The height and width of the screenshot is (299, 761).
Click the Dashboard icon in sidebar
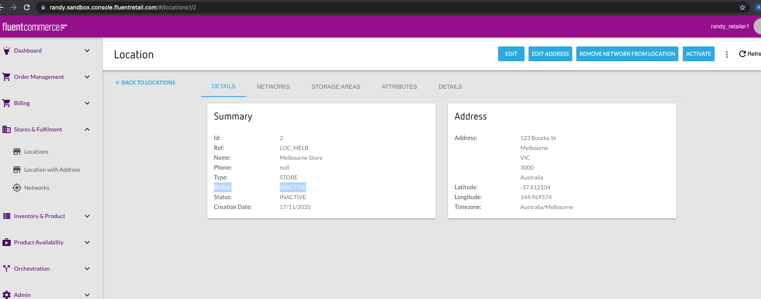7,51
